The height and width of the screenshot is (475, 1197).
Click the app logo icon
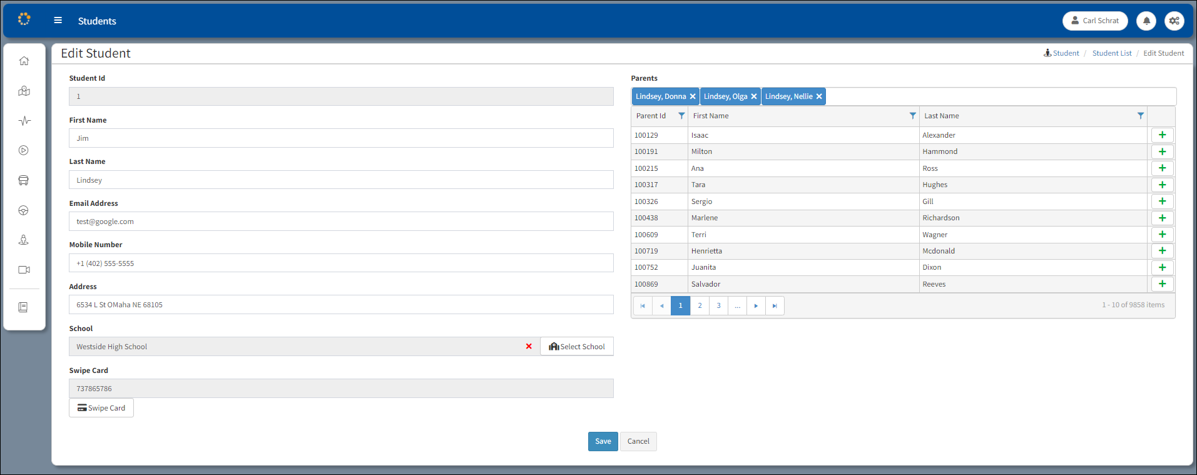pyautogui.click(x=24, y=19)
